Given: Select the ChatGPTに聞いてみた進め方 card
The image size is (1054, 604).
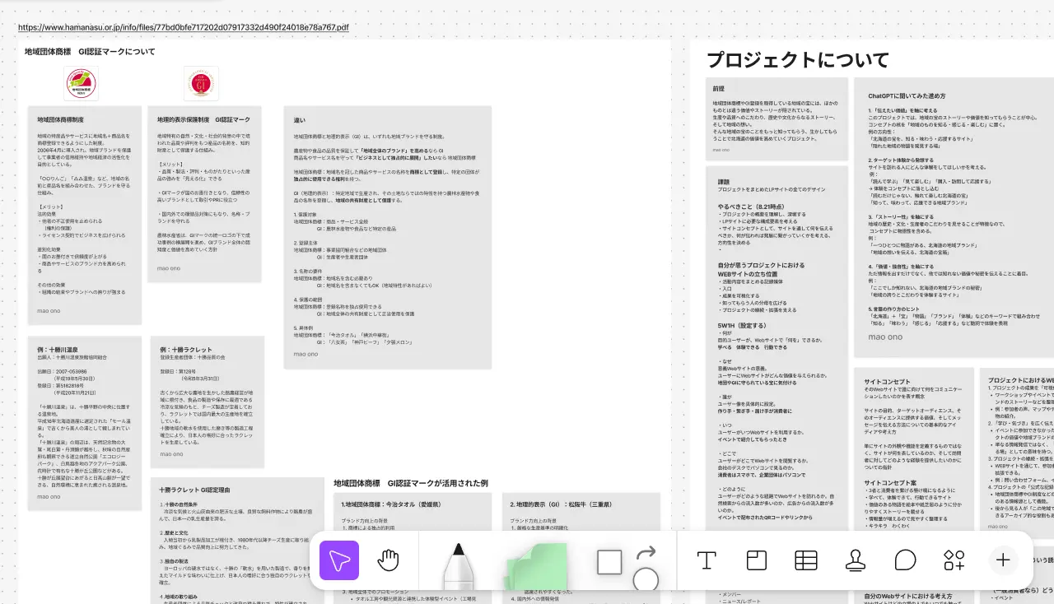Looking at the screenshot, I should pyautogui.click(x=955, y=214).
